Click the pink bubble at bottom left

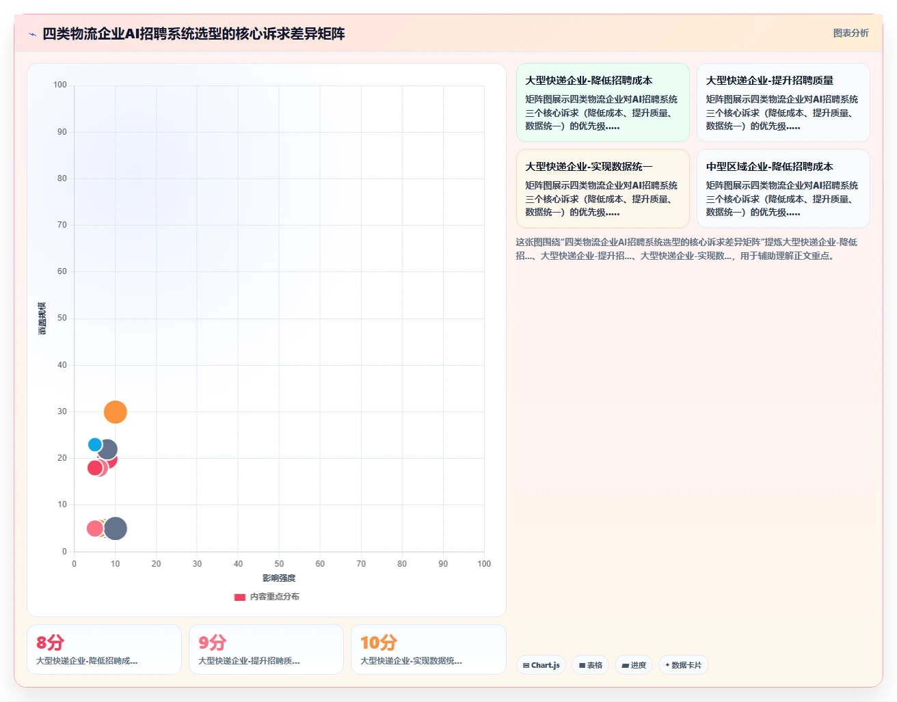coord(94,528)
